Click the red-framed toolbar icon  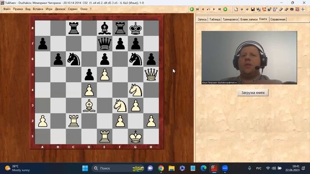coord(297,9)
